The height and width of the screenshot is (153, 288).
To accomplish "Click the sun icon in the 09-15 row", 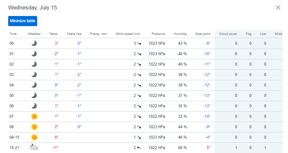I will 34,137.
